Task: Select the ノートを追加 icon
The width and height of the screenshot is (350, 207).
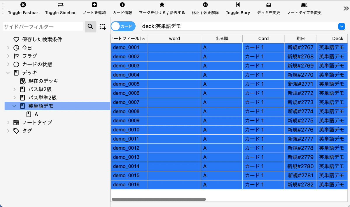Action: click(x=94, y=5)
